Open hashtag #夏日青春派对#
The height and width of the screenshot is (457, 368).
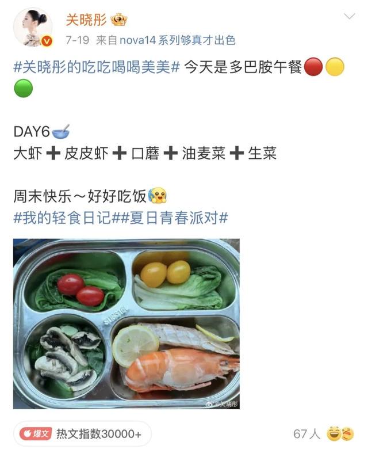coord(174,218)
